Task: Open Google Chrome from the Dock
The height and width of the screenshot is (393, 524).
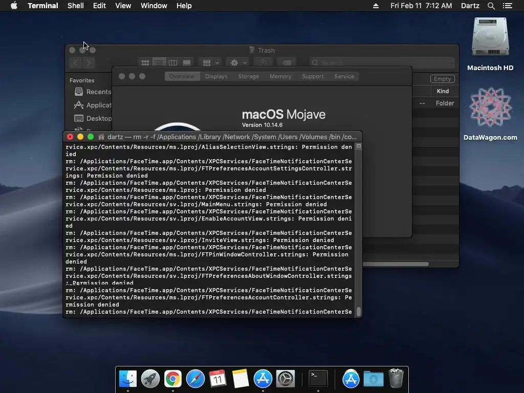Action: point(173,379)
